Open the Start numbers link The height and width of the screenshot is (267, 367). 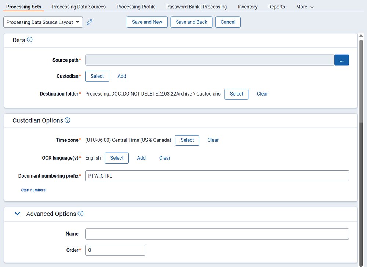click(x=33, y=190)
